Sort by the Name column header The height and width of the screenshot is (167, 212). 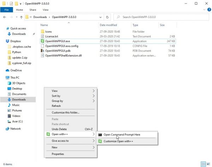(69, 25)
